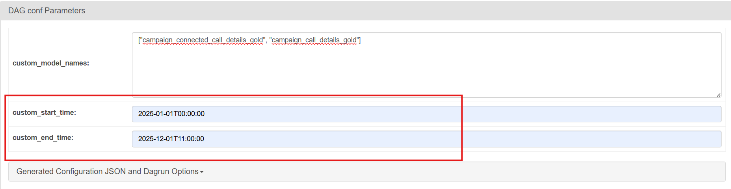The width and height of the screenshot is (731, 189).
Task: Click the campaign_connected_call_details_gold text
Action: coord(203,40)
